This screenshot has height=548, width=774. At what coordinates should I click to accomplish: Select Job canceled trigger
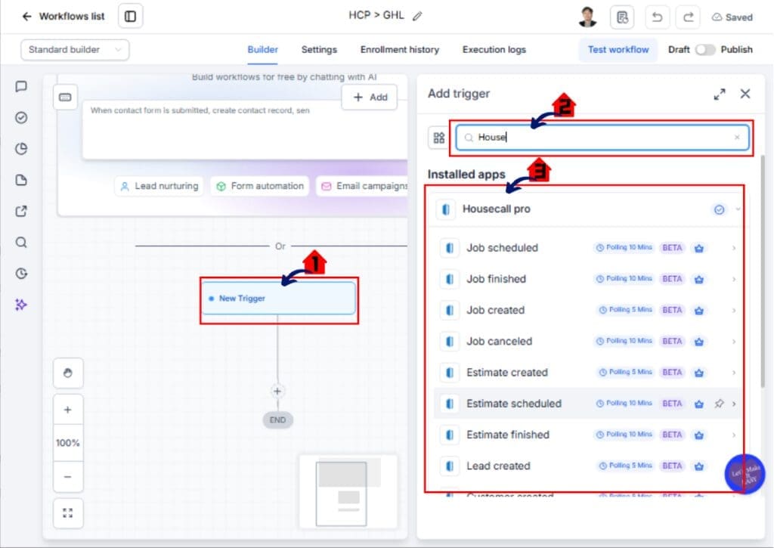pyautogui.click(x=587, y=341)
